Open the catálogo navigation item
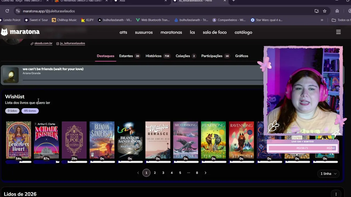The height and width of the screenshot is (197, 351). click(243, 32)
